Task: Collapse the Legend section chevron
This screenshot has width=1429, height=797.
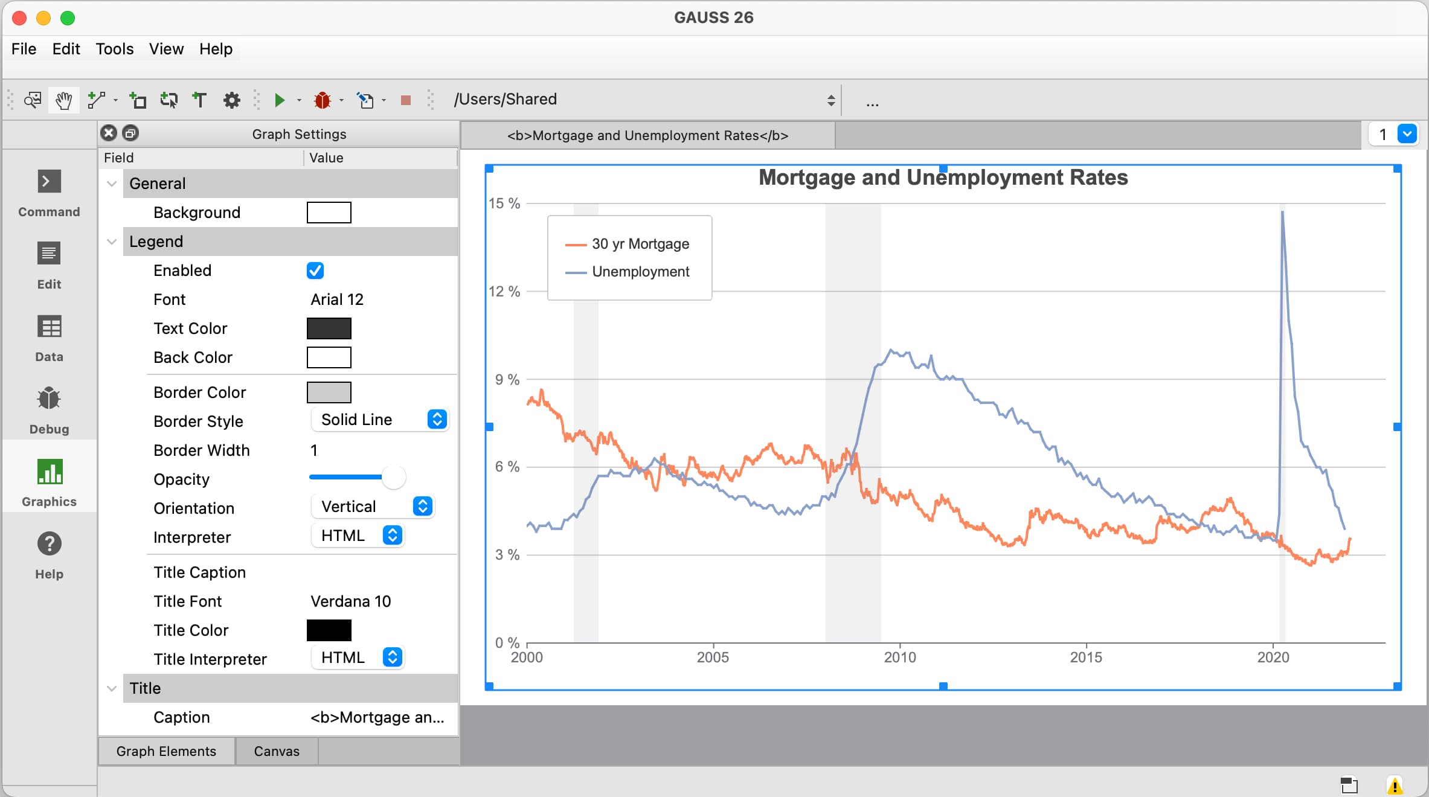Action: [x=112, y=242]
